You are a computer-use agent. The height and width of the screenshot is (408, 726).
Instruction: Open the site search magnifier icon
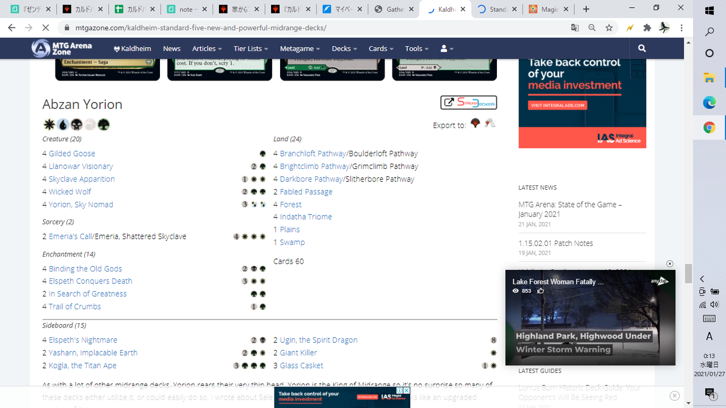point(642,49)
